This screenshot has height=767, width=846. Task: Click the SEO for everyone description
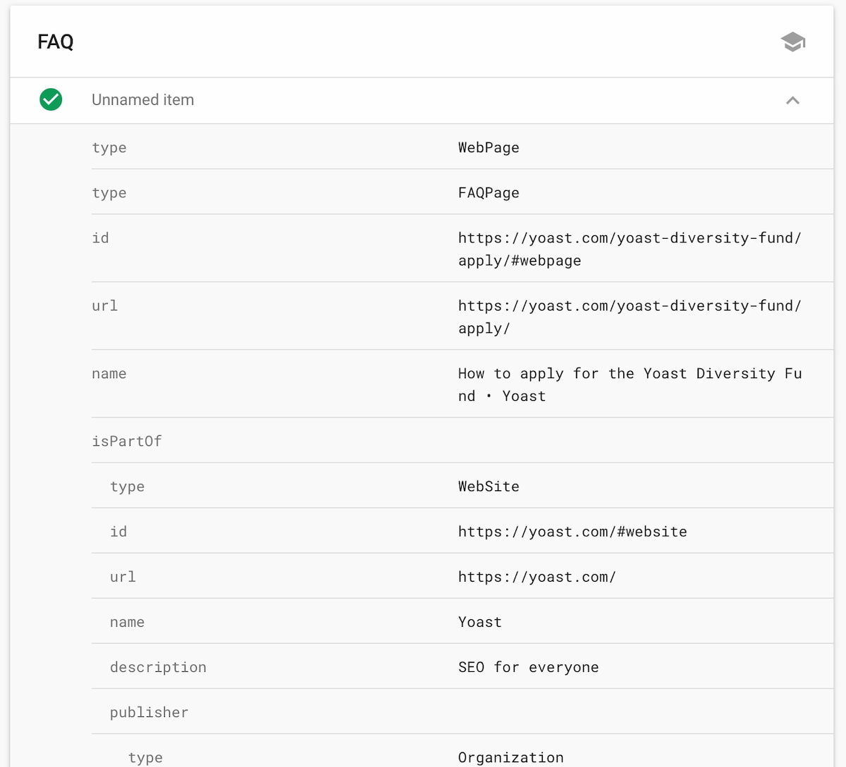pyautogui.click(x=528, y=667)
